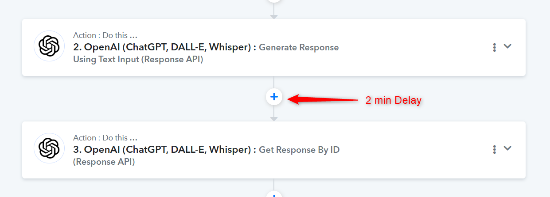This screenshot has width=550, height=197.
Task: Click the connector arrowhead above step 3
Action: pos(274,119)
